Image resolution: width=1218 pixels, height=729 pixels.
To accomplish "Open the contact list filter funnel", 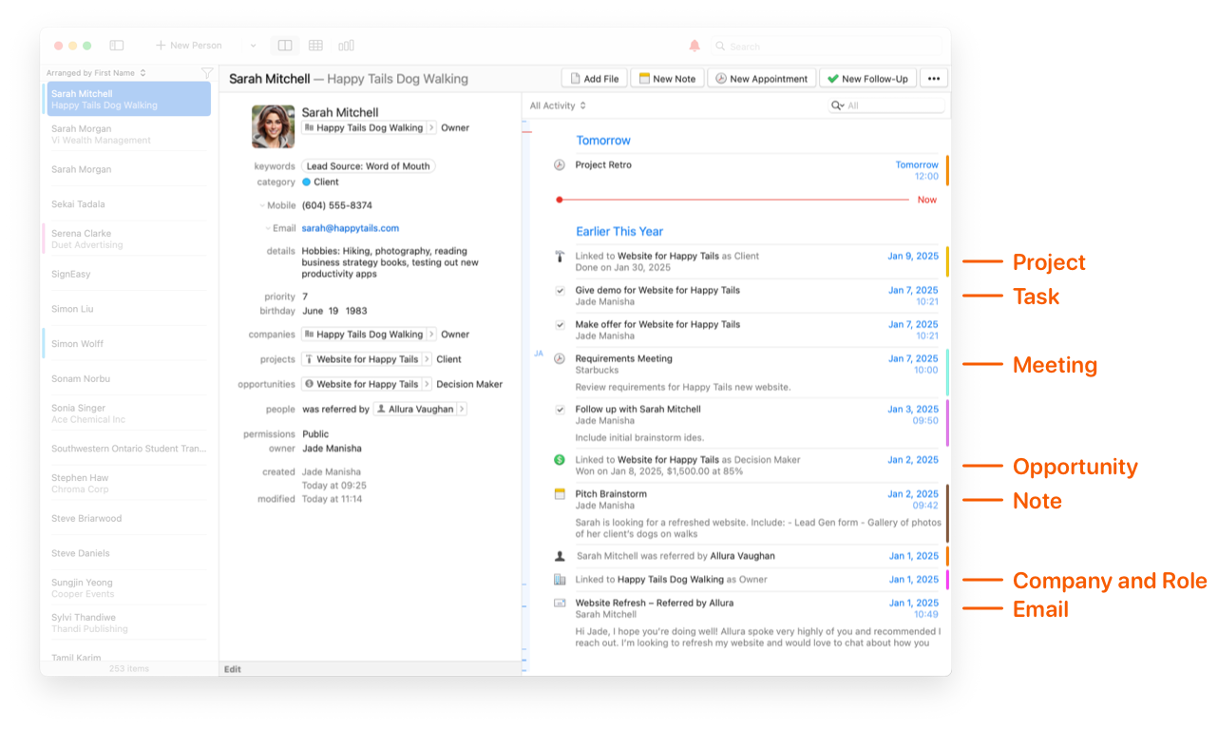I will tap(207, 72).
